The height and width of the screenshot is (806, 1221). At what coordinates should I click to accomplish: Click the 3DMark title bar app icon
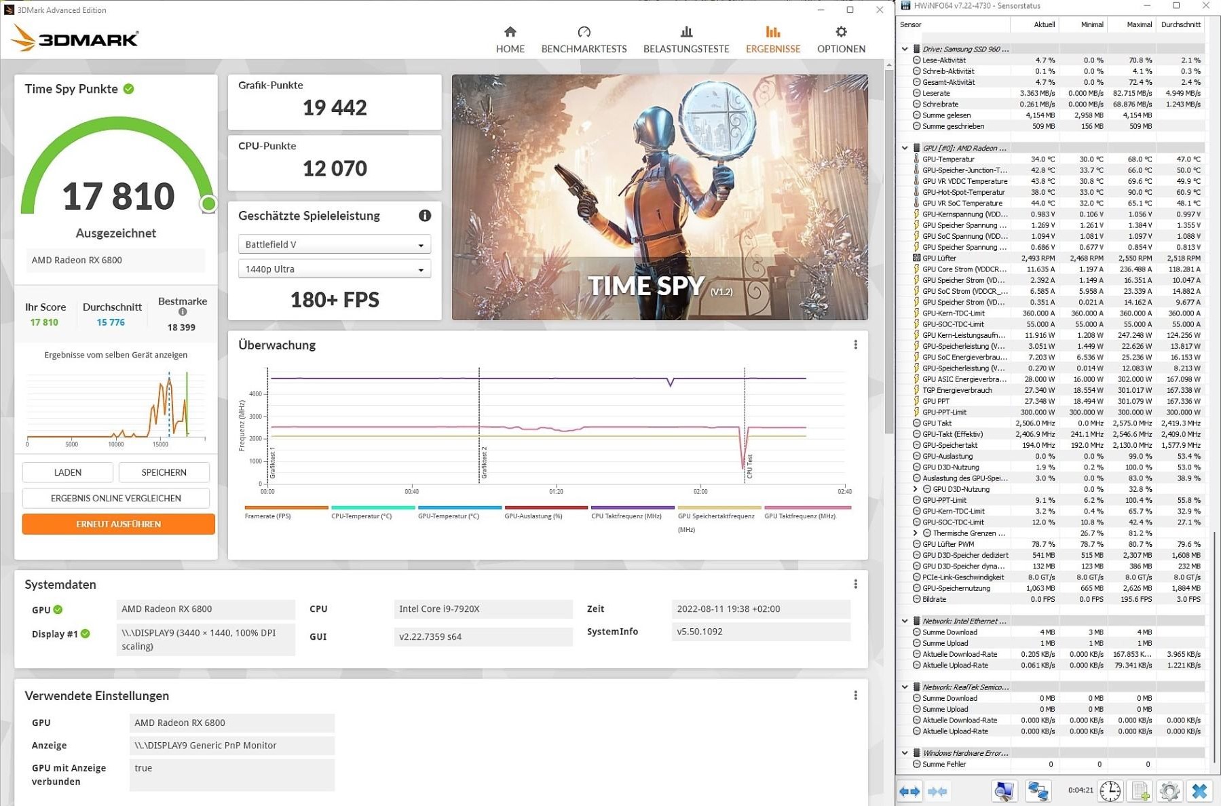coord(9,10)
